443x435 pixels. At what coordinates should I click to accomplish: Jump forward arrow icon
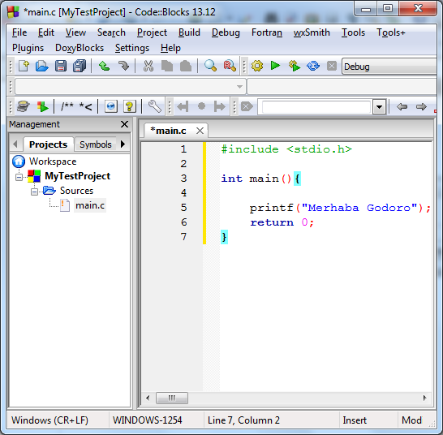tap(421, 107)
